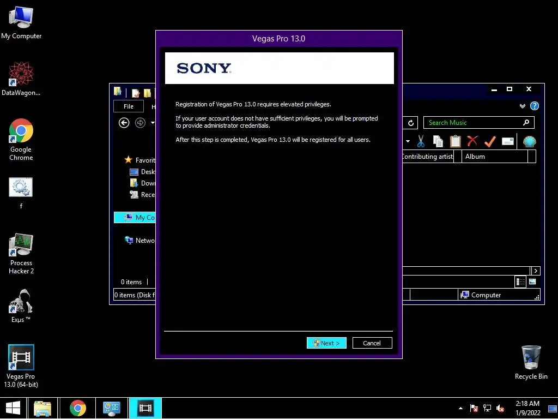Screen dimensions: 558x419
Task: Sort by Contributing artists column header
Action: tap(428, 157)
